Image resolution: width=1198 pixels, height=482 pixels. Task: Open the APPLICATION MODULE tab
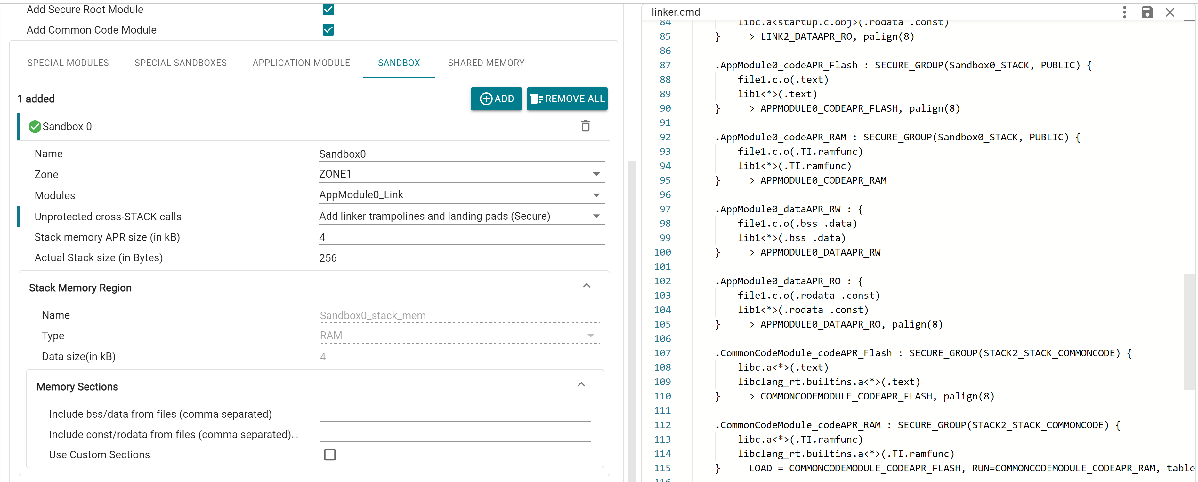(301, 63)
